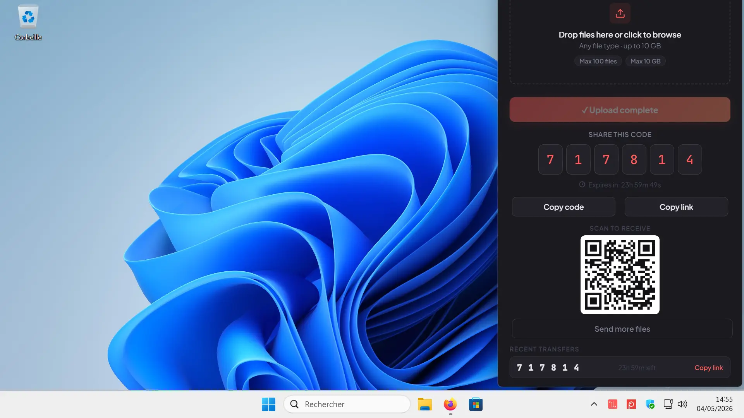
Task: Open Microsoft Store from the taskbar
Action: pos(476,404)
